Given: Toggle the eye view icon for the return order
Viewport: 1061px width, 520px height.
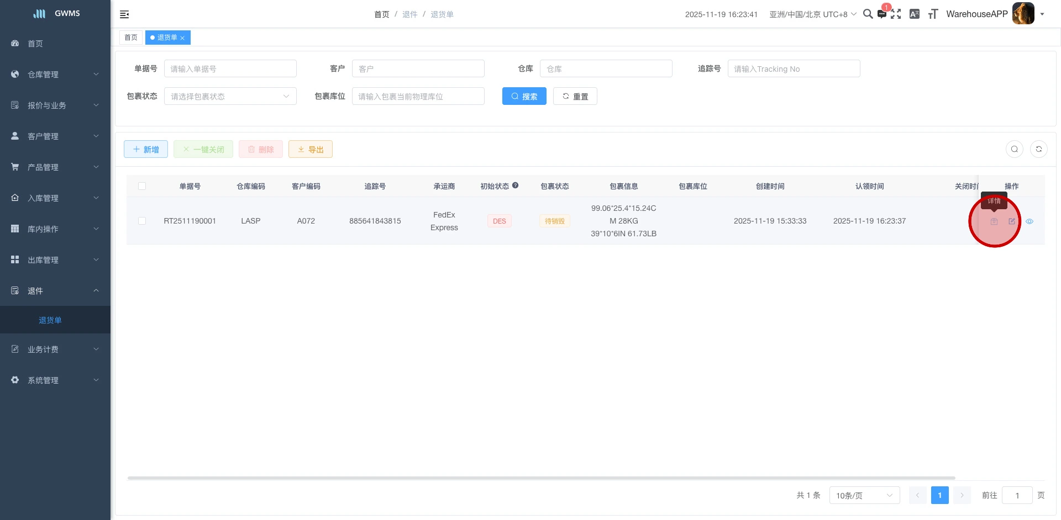Looking at the screenshot, I should pyautogui.click(x=1030, y=221).
